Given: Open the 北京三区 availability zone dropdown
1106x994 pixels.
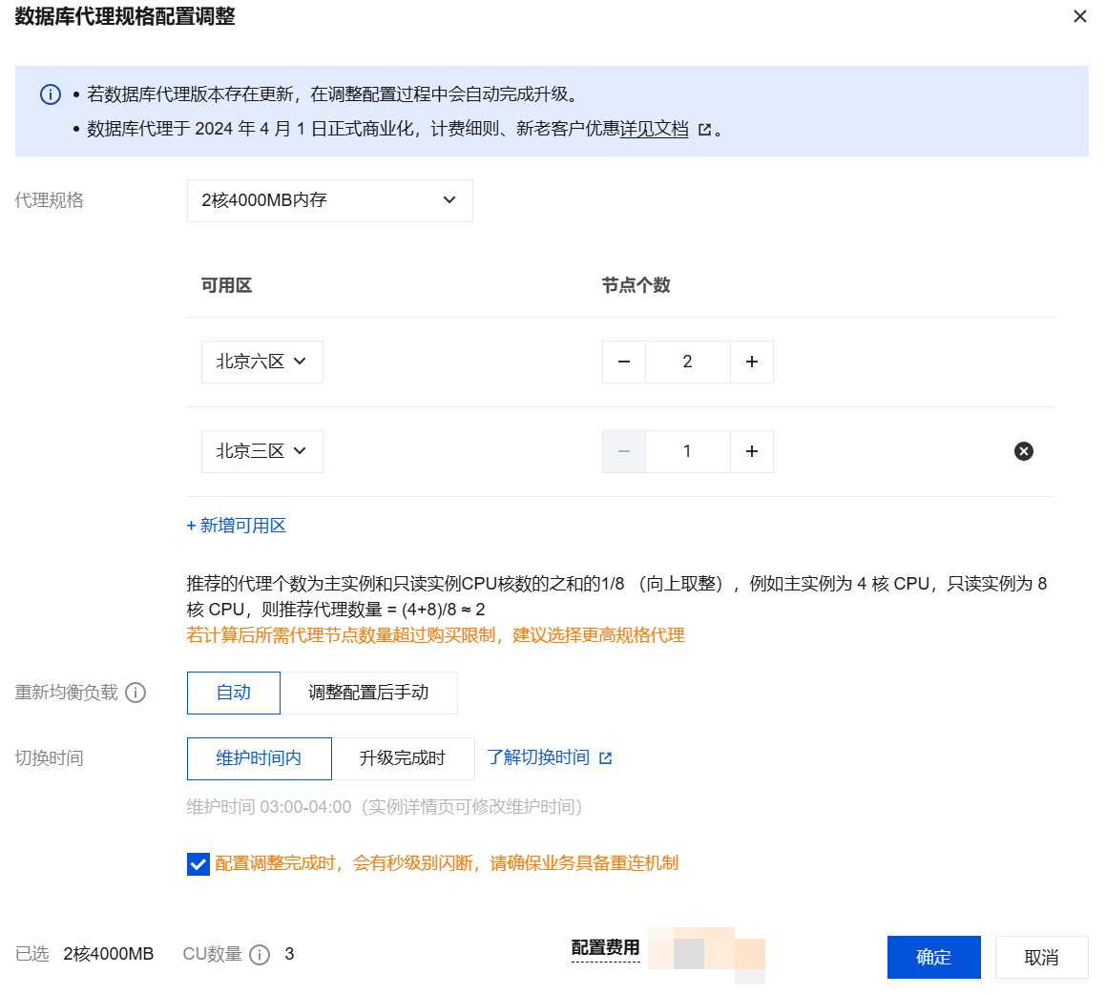Looking at the screenshot, I should 261,451.
